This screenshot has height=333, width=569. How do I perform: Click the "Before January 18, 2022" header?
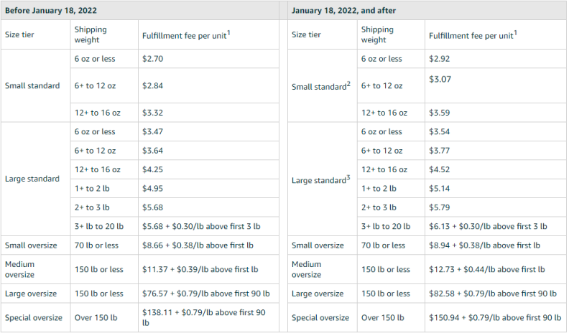click(52, 9)
